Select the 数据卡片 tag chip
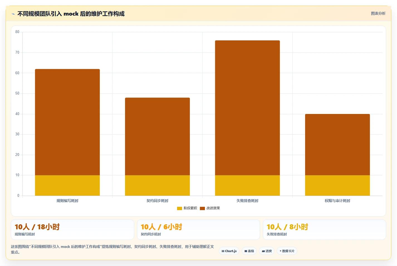This screenshot has height=266, width=397. (287, 251)
